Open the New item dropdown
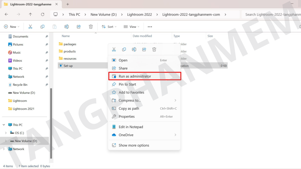 12,27
